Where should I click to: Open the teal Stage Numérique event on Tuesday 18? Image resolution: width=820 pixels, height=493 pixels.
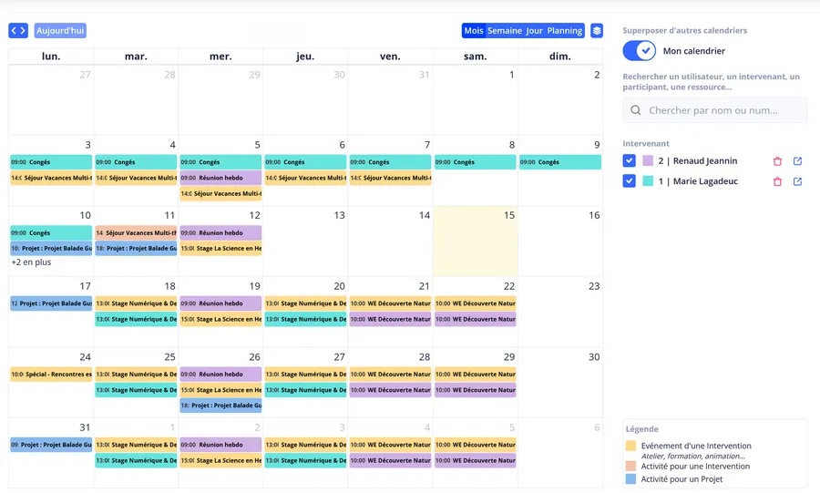(136, 319)
